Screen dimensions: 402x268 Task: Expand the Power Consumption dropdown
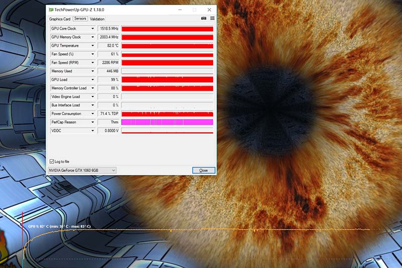(x=92, y=113)
